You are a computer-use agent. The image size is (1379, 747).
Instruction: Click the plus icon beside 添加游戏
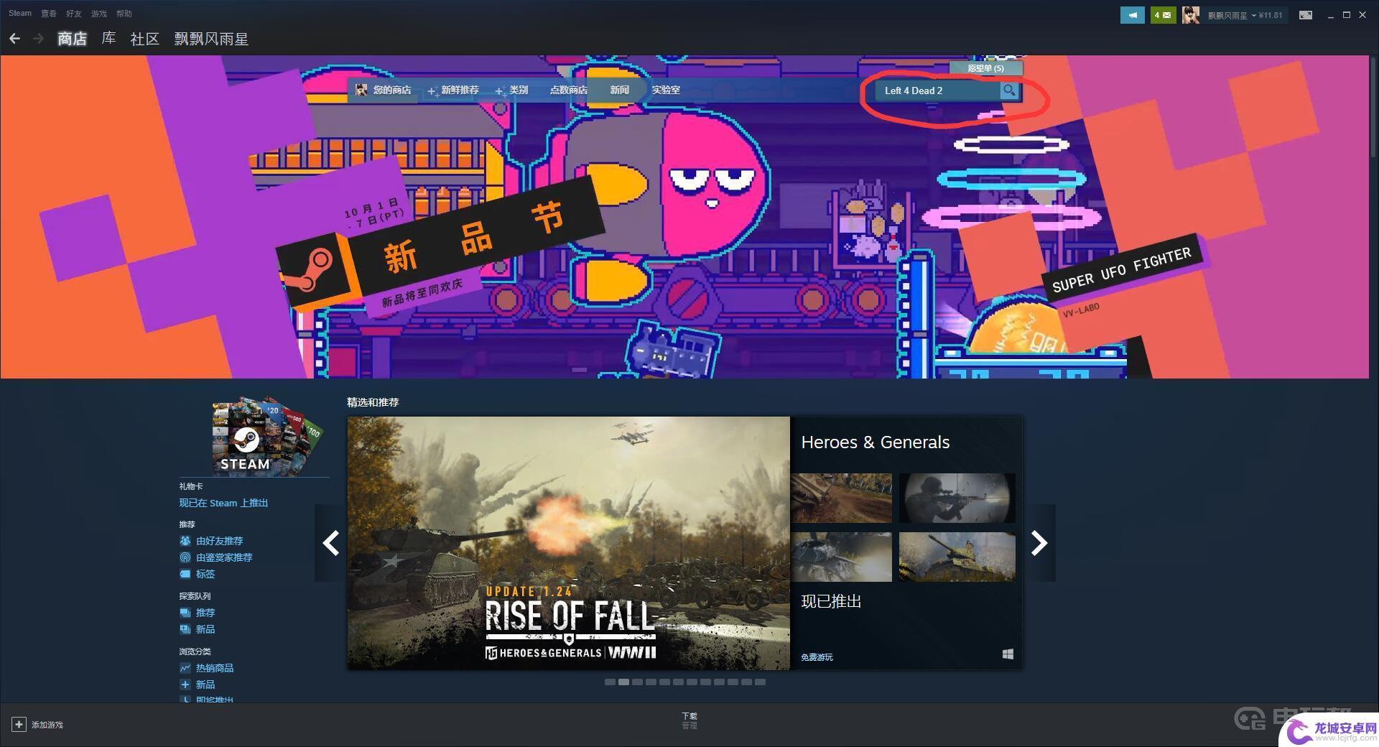point(19,725)
